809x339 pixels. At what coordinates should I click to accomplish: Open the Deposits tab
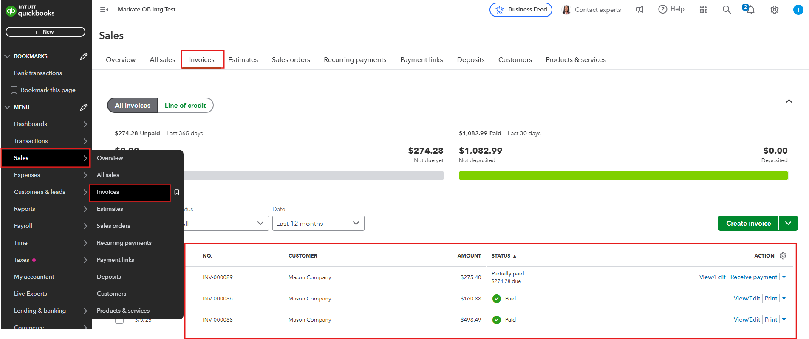click(x=471, y=59)
